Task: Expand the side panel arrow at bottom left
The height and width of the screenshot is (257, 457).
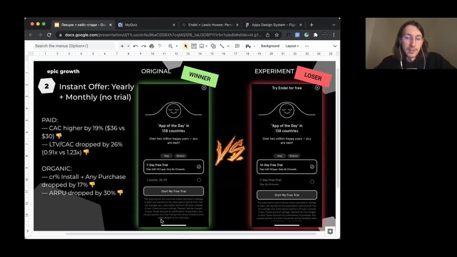Action: click(28, 231)
